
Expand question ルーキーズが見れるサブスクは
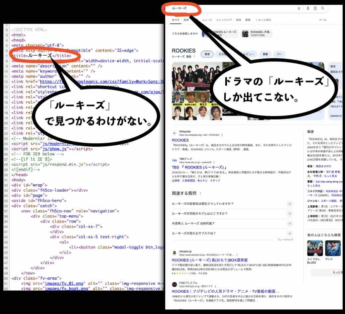[289, 234]
